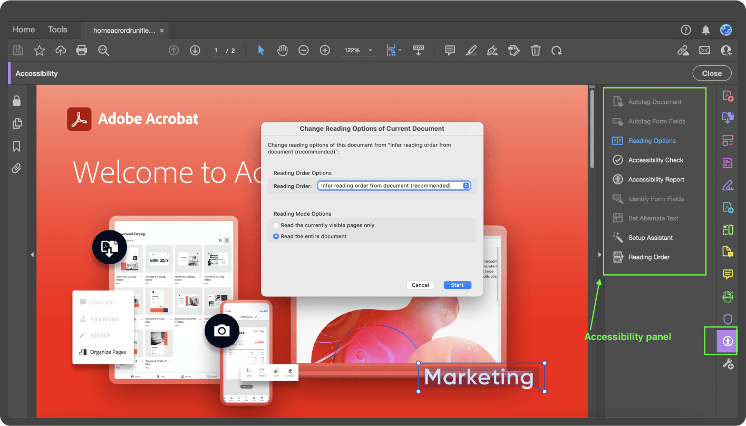
Task: Select Read the entire document option
Action: point(276,237)
